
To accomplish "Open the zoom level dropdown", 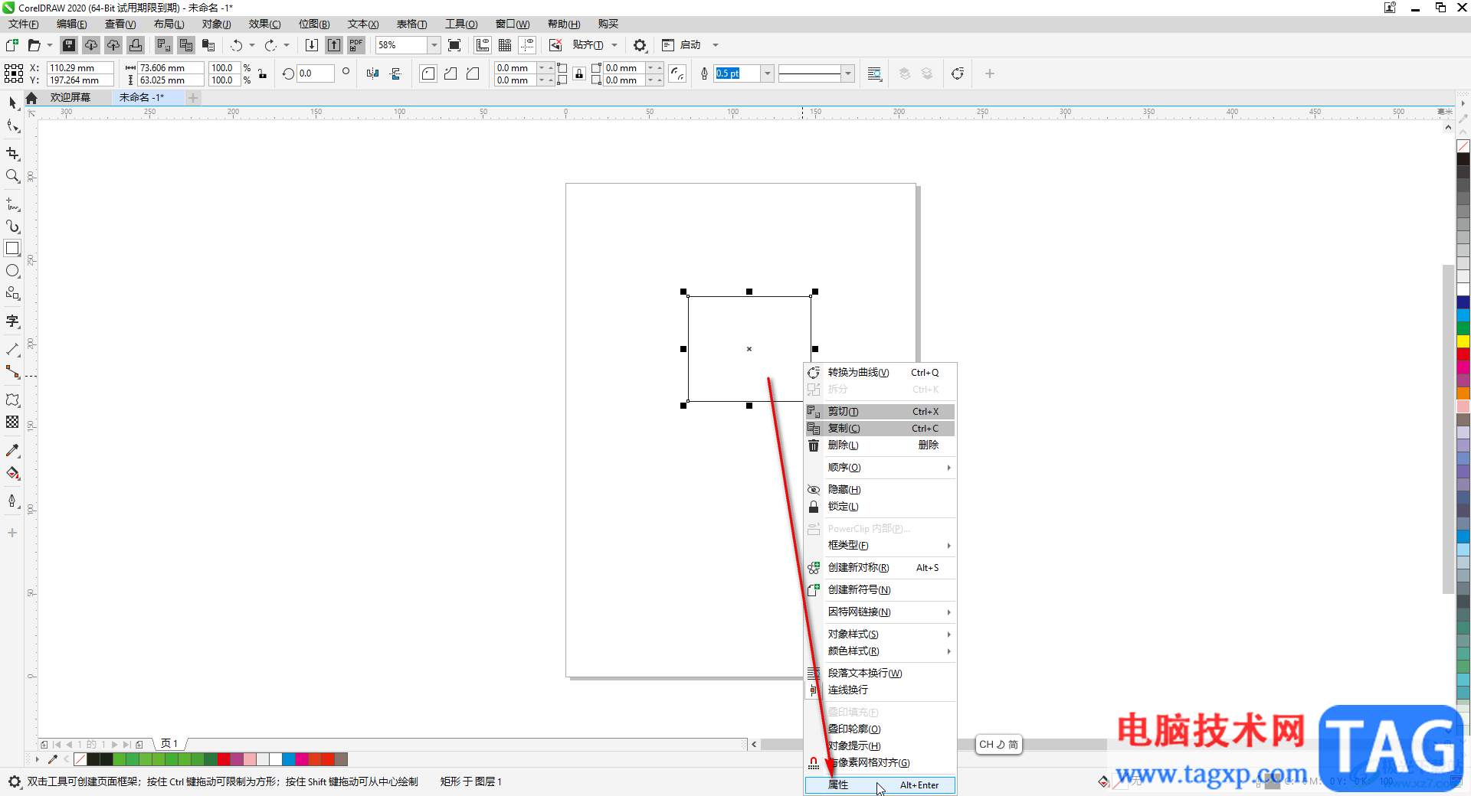I will click(434, 45).
